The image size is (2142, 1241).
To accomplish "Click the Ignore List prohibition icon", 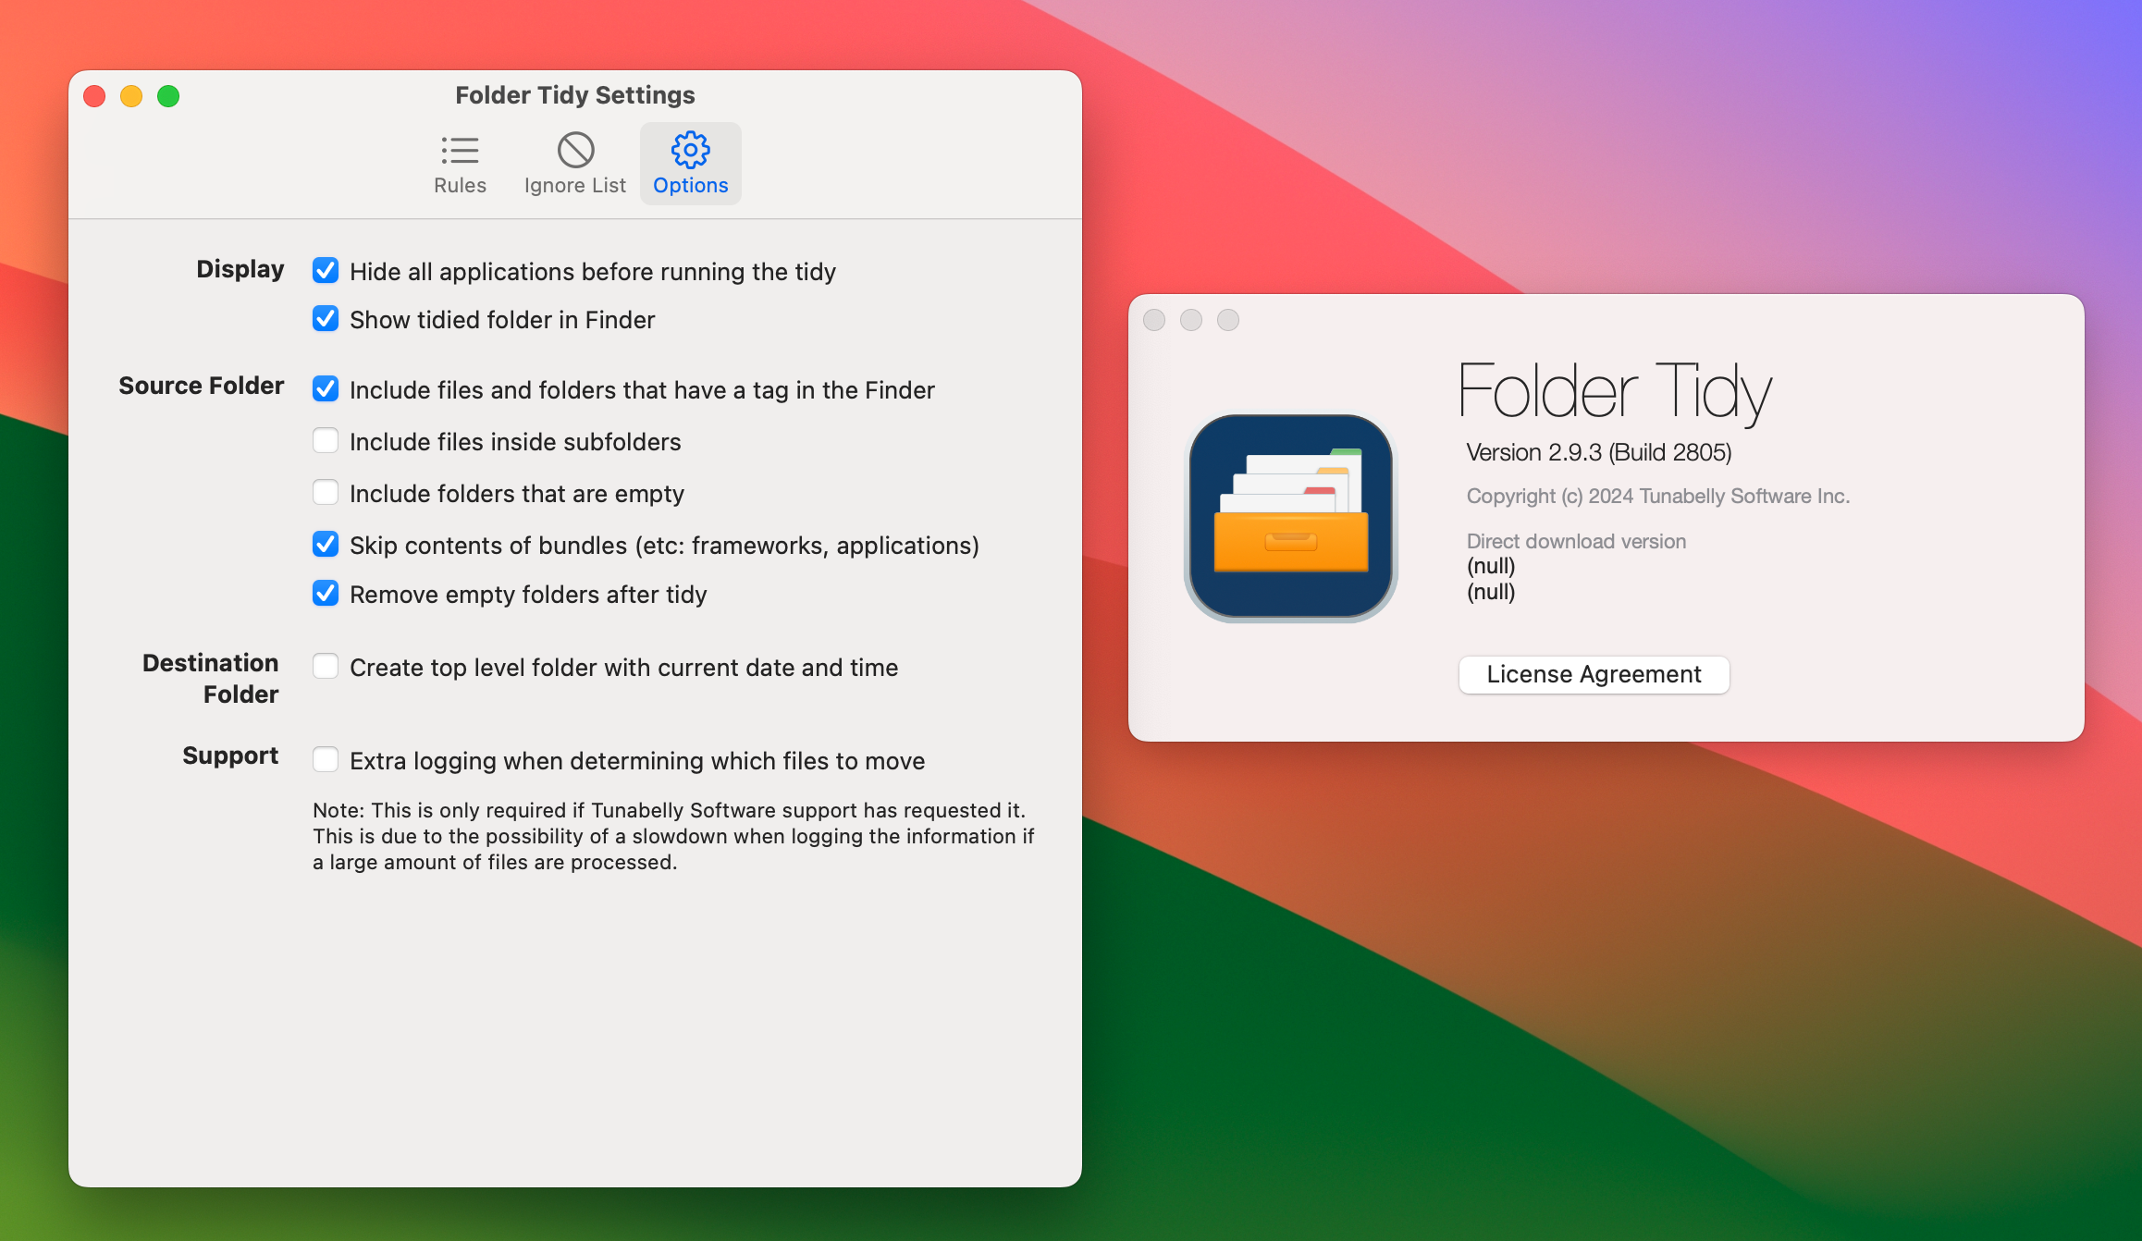I will [x=574, y=149].
